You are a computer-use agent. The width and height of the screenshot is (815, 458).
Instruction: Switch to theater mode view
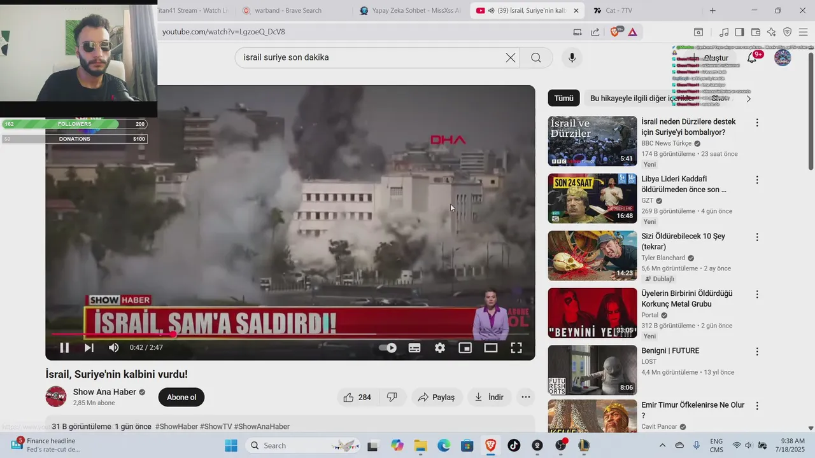pos(491,348)
